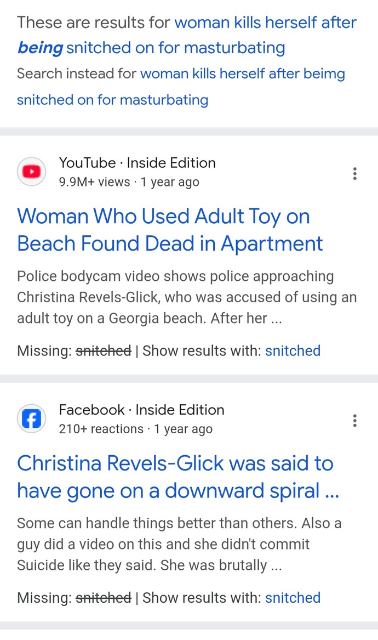Open the Facebook result's three-dot menu
Image resolution: width=378 pixels, height=640 pixels.
coord(355,421)
